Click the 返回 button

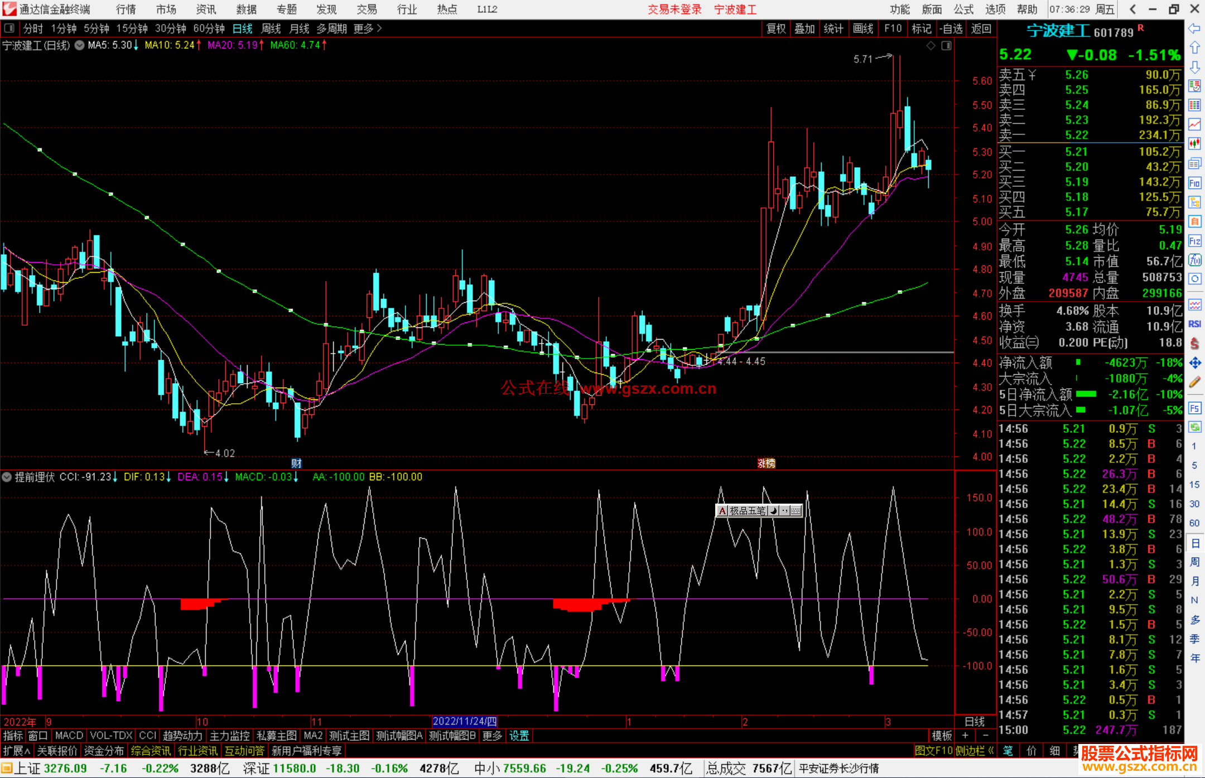point(981,28)
